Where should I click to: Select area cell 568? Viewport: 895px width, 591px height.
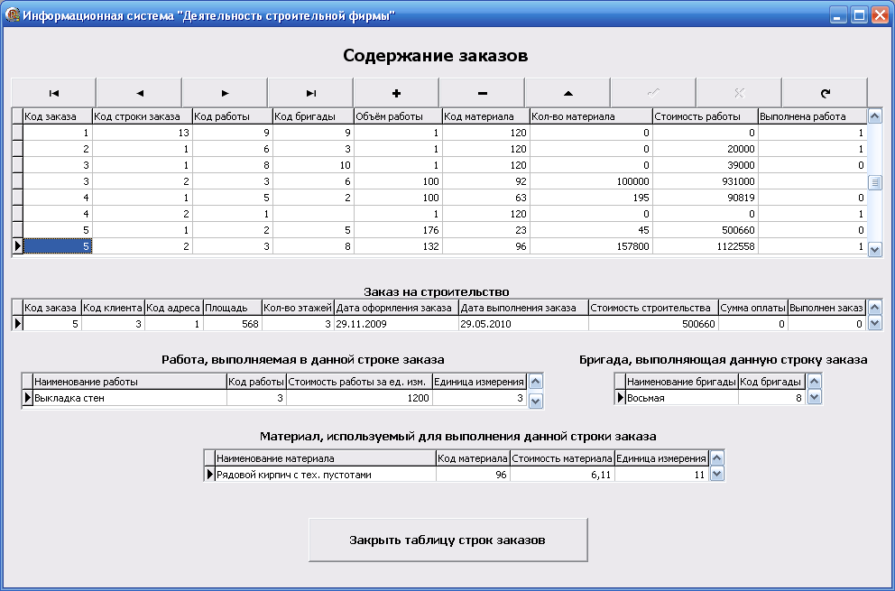[x=232, y=324]
